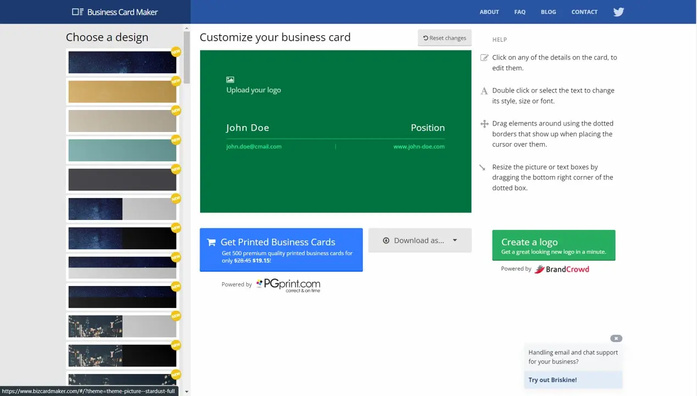The image size is (697, 396).
Task: Click the caret arrow on Download as
Action: click(455, 240)
